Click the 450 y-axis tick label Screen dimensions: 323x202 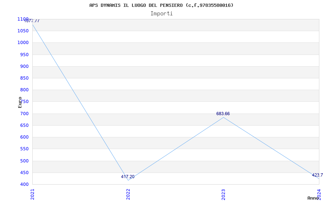(24, 173)
